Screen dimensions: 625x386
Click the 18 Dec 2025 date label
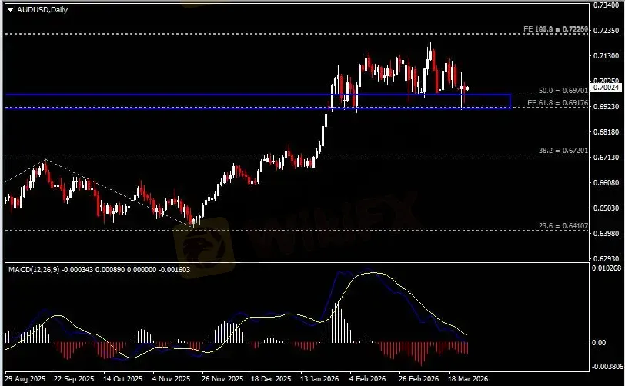(x=271, y=378)
